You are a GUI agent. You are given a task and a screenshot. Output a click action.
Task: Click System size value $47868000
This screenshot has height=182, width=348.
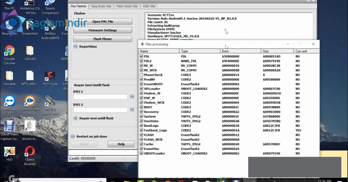coord(271,116)
